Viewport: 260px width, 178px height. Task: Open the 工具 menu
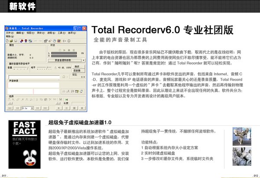point(61,33)
